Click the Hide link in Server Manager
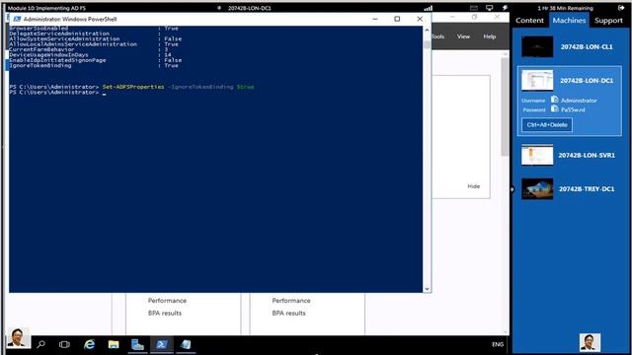The image size is (632, 355). pyautogui.click(x=474, y=186)
